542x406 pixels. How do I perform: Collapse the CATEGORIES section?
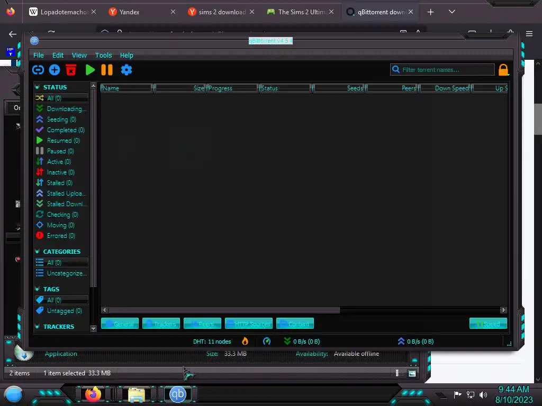coord(38,252)
